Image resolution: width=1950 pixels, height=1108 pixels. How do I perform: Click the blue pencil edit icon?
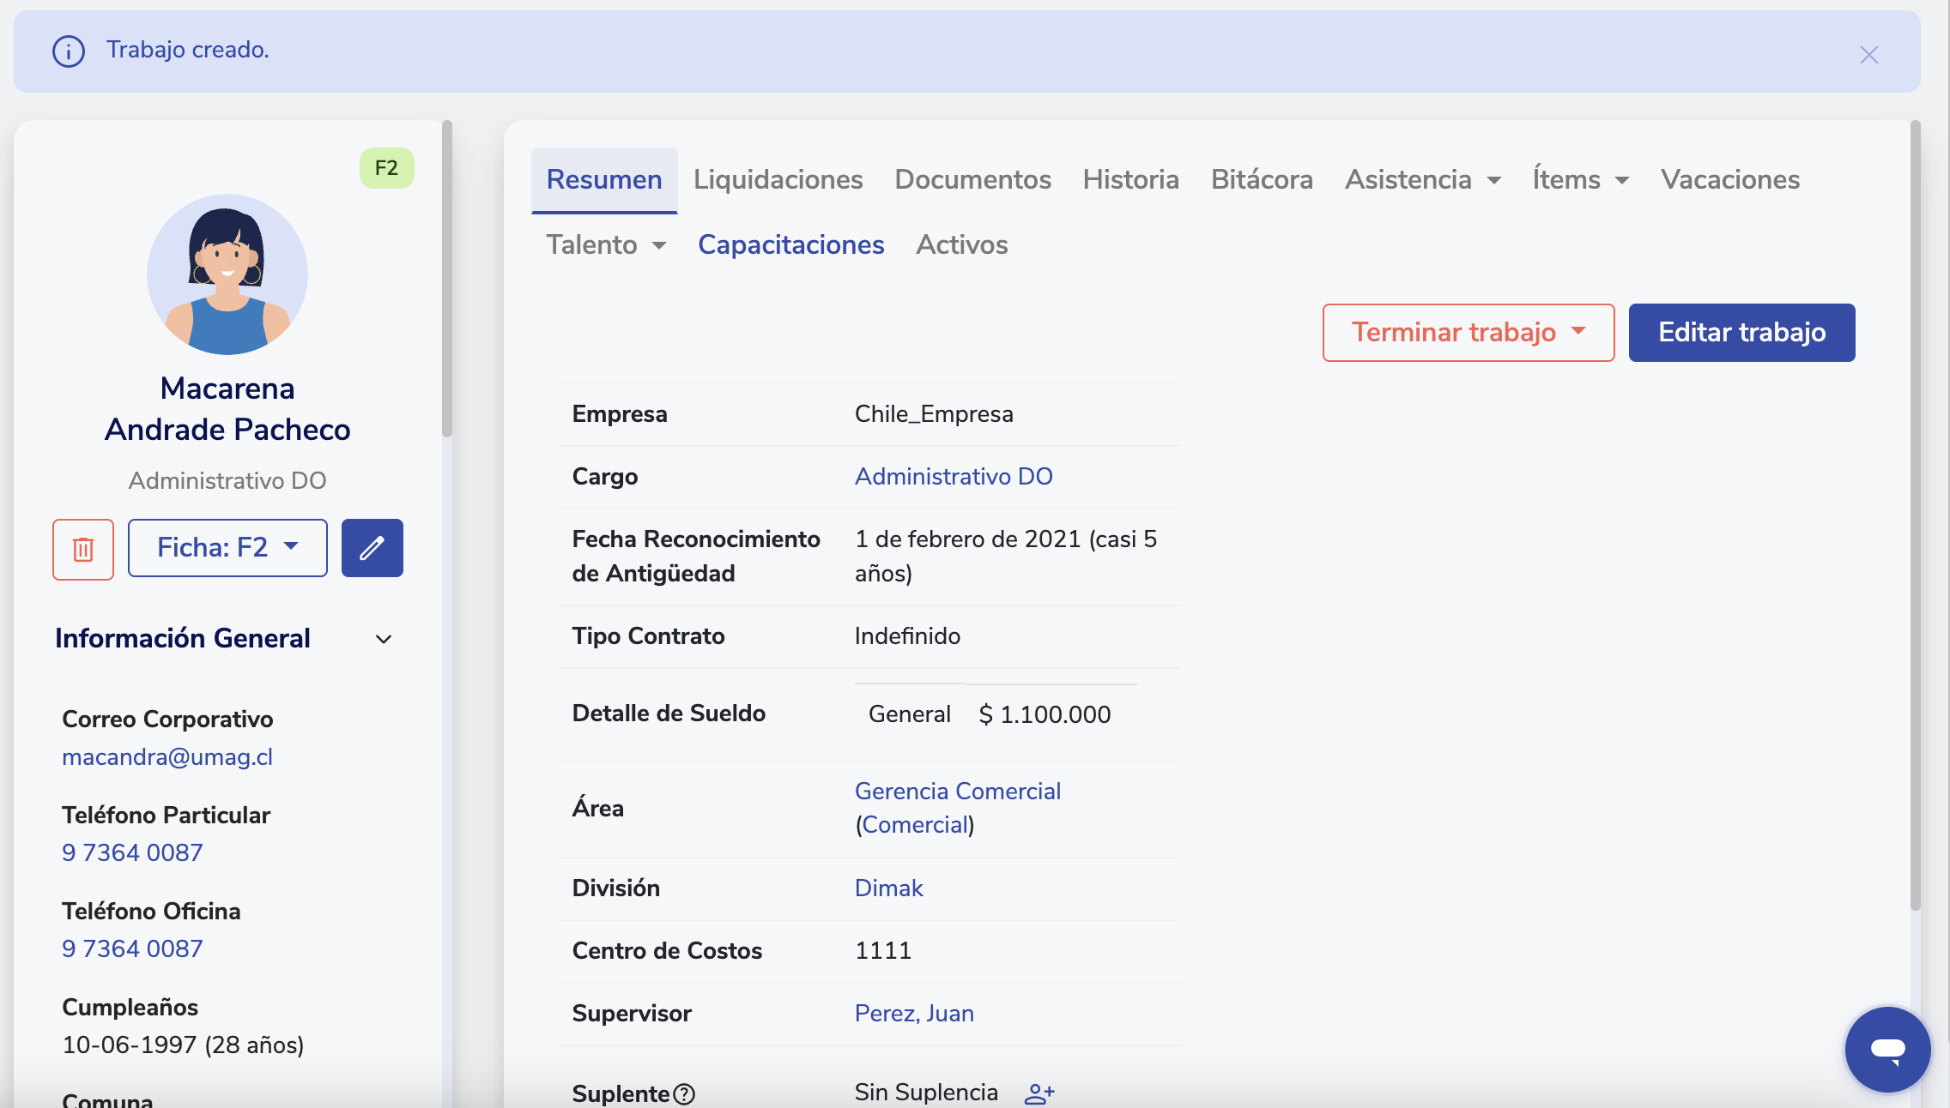click(x=372, y=549)
